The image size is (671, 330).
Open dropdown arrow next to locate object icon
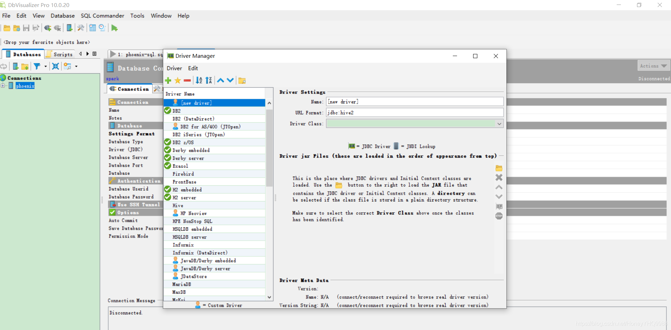click(76, 66)
